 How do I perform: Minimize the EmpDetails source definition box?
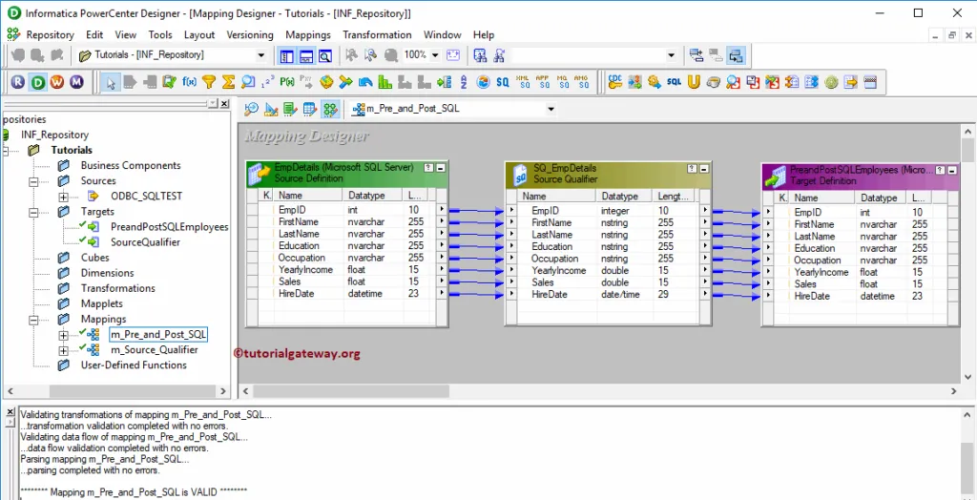[440, 168]
